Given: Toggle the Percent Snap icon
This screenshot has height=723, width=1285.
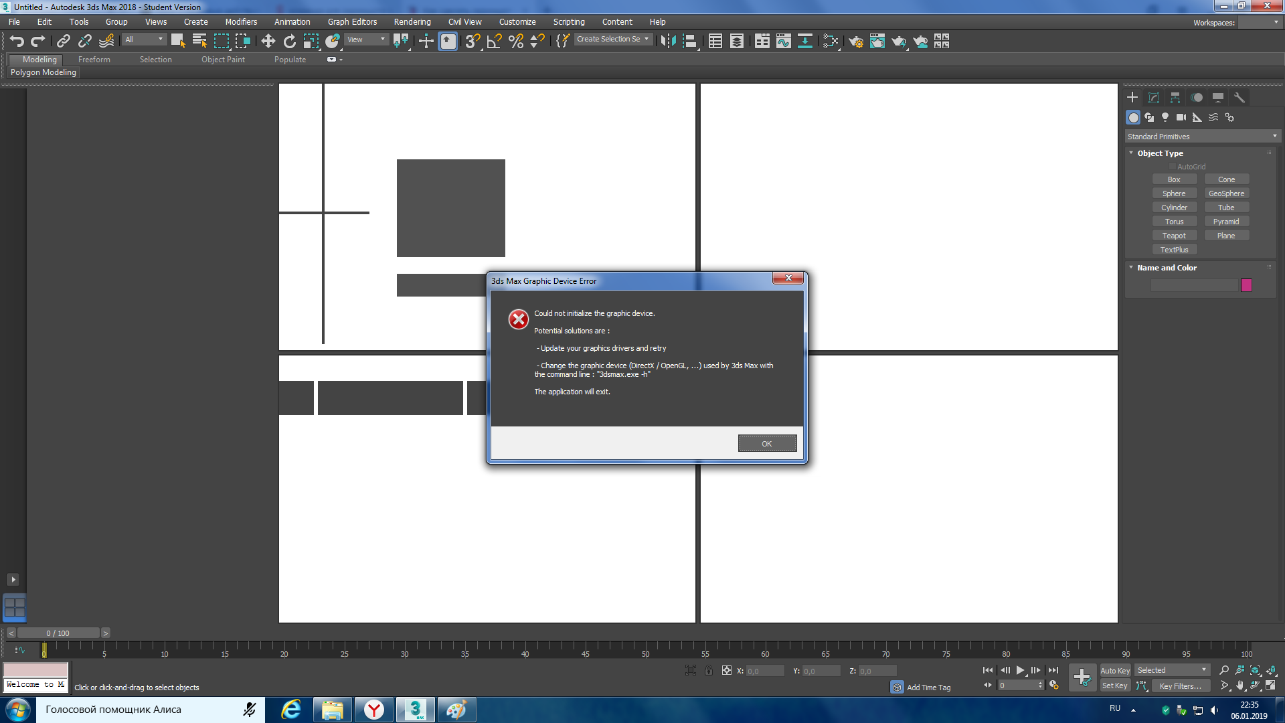Looking at the screenshot, I should [516, 42].
